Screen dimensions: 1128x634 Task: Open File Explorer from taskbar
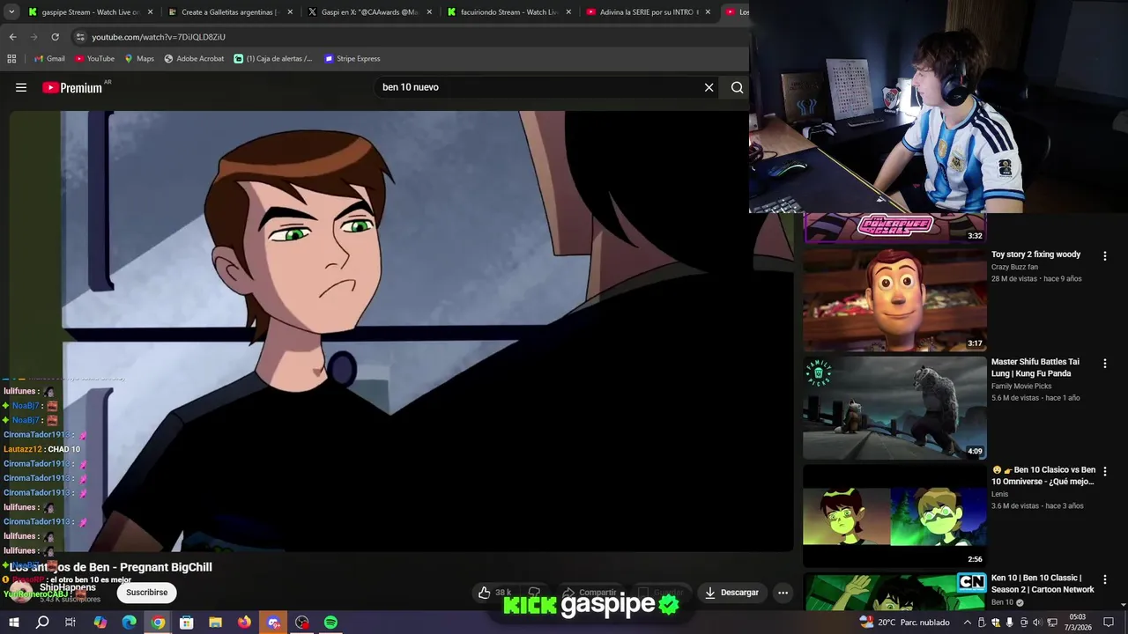click(x=215, y=623)
